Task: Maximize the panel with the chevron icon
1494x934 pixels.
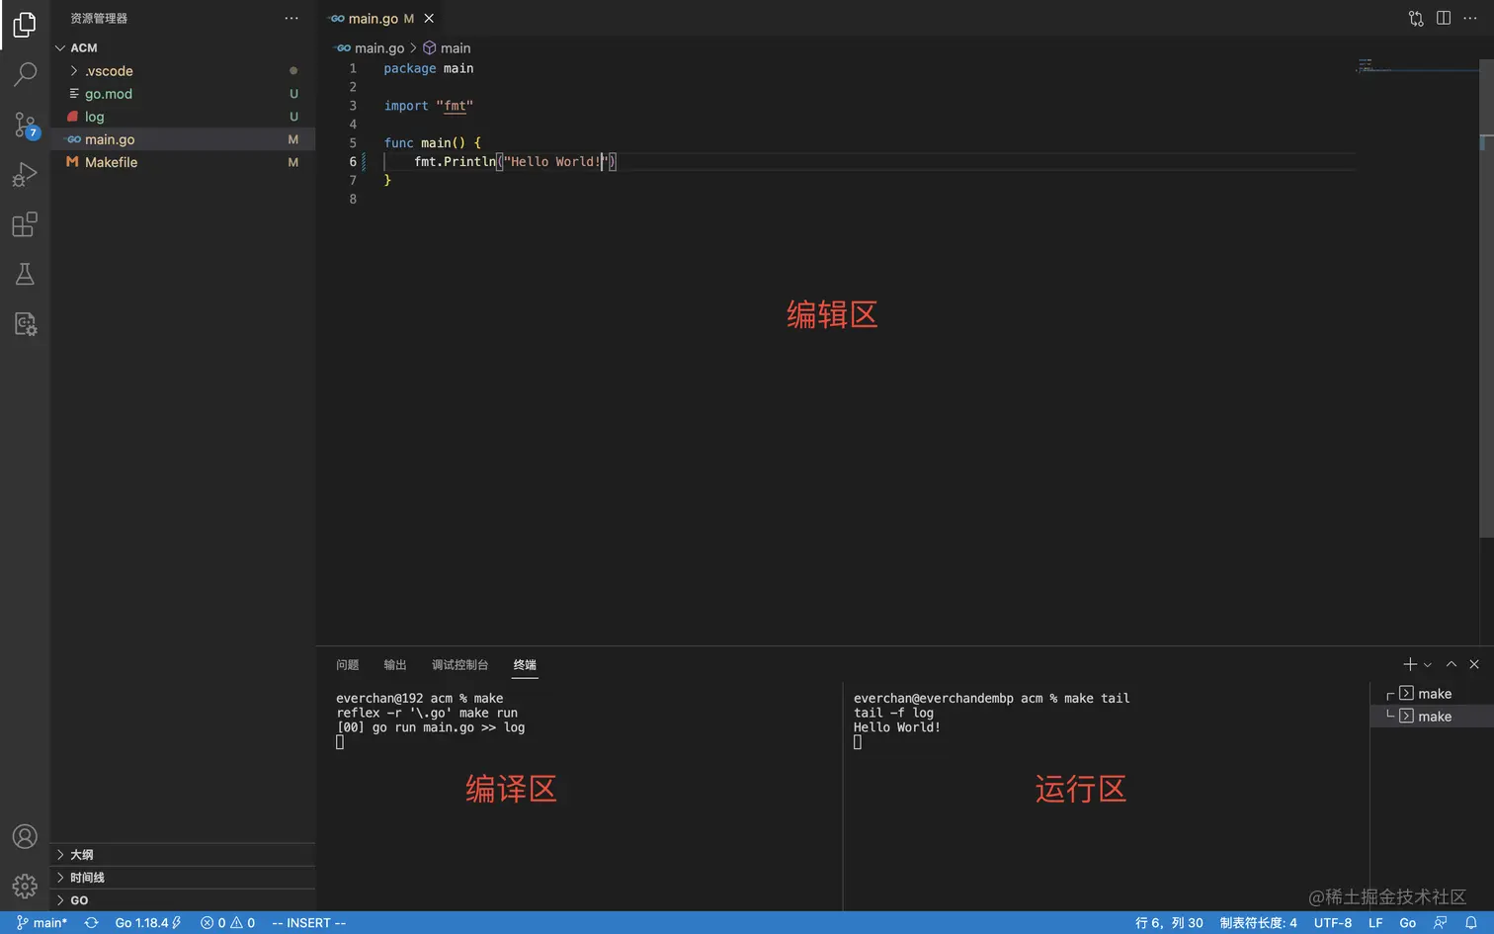Action: pyautogui.click(x=1451, y=664)
